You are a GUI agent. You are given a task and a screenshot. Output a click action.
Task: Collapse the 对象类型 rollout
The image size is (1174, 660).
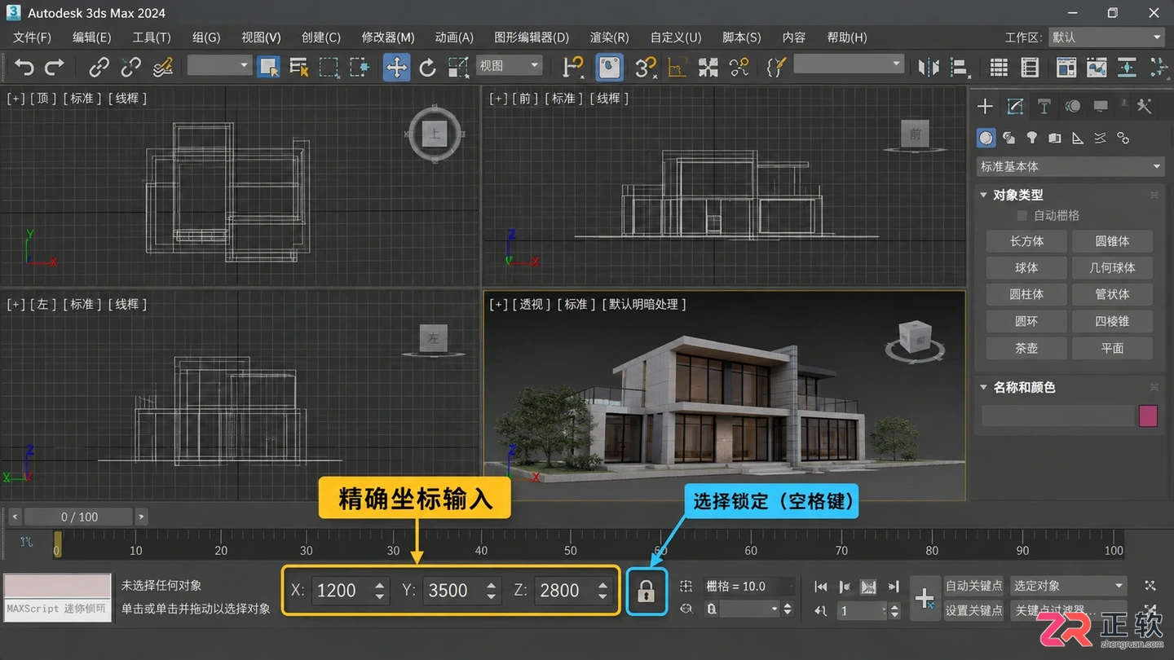pyautogui.click(x=983, y=195)
